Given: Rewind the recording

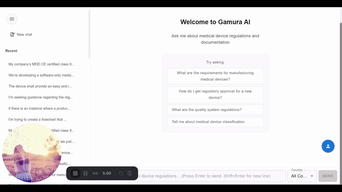Looking at the screenshot, I should click(95, 173).
